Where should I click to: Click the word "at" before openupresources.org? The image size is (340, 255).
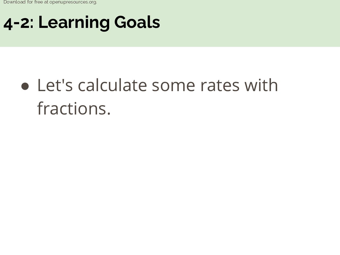(46, 2)
